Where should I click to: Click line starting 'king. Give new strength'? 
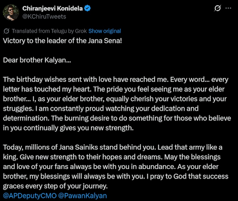112,157
